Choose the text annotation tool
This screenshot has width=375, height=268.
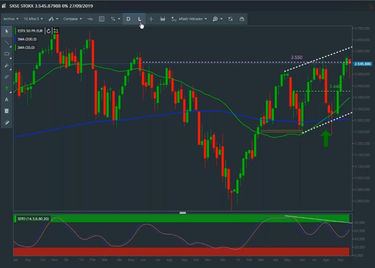(x=7, y=100)
